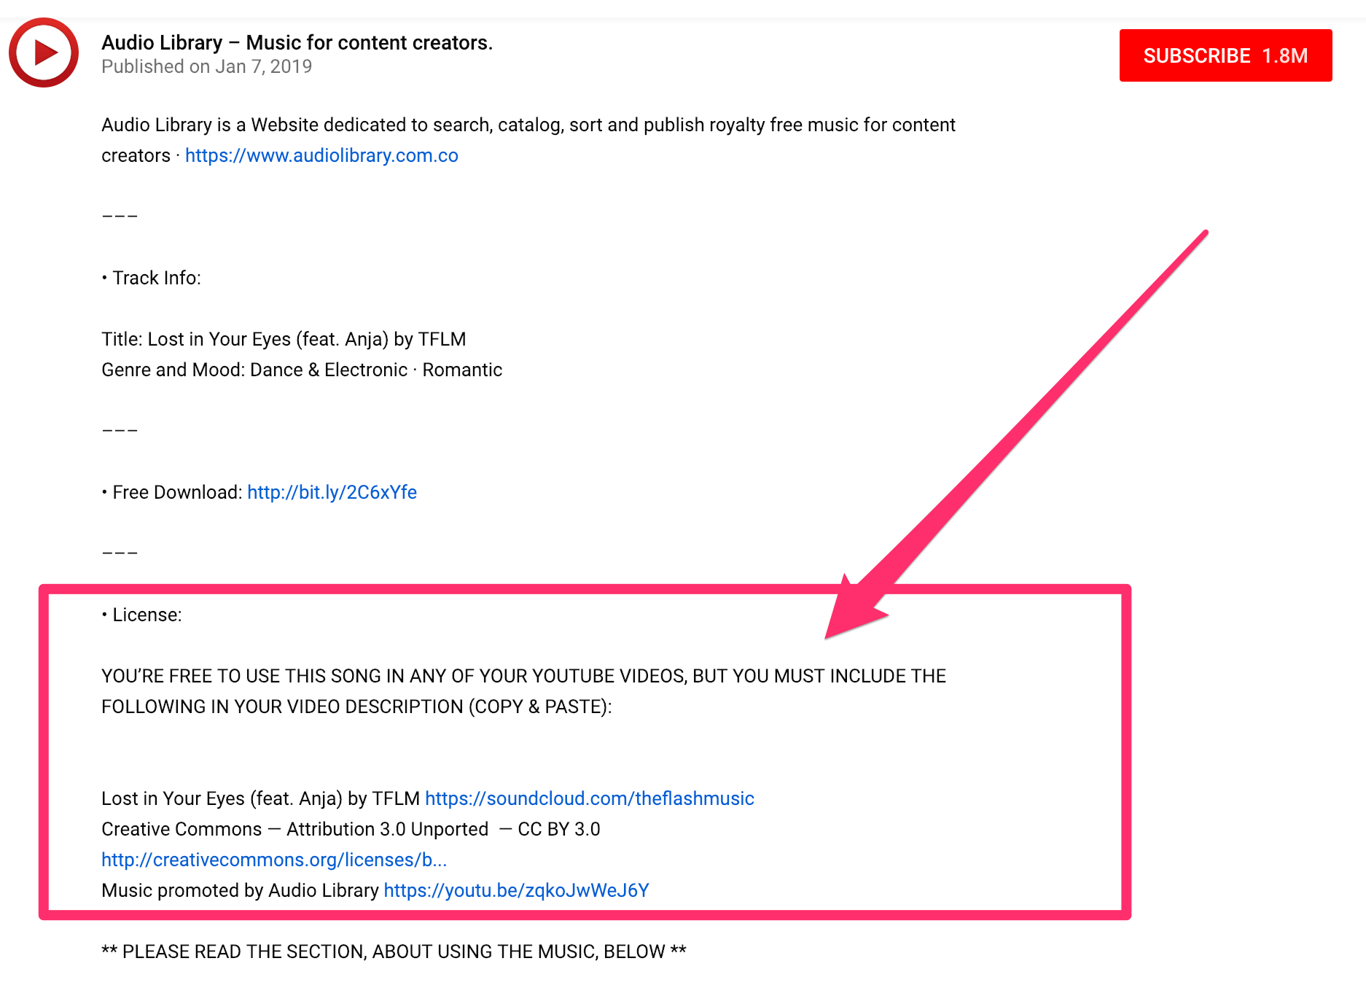The image size is (1366, 996).
Task: Click the 'PLEASE READ THE SECTION' notice text
Action: tap(394, 952)
